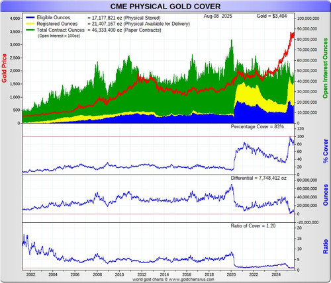Click the 2,500 gold price axis tick

point(15,58)
